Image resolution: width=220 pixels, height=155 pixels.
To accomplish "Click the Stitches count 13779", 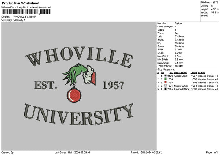I will [x=214, y=3].
